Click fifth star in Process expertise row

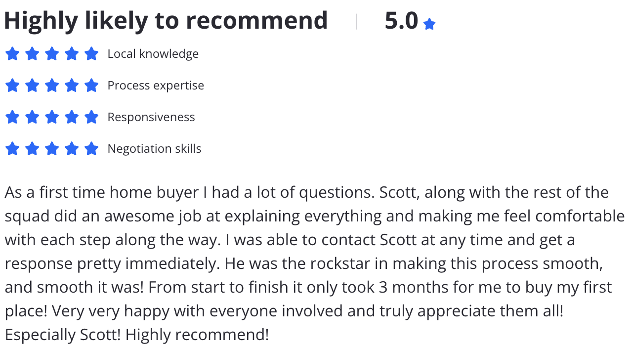coord(91,86)
